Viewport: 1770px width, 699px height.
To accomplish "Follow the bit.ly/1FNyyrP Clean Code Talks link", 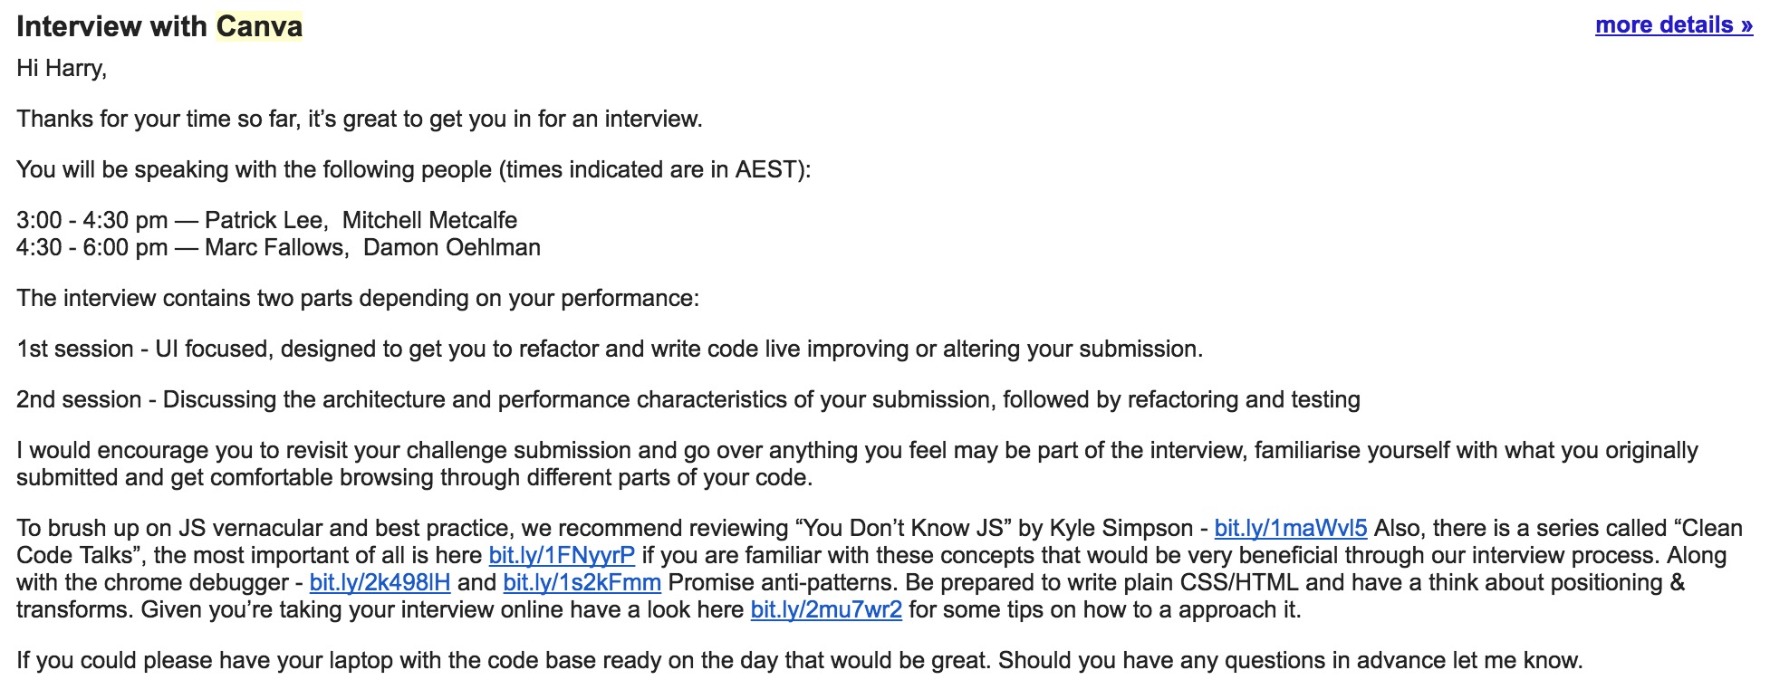I will (x=562, y=556).
